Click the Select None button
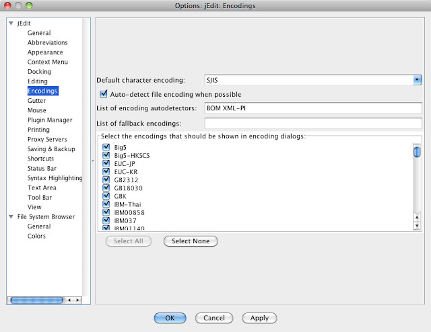The height and width of the screenshot is (332, 431). [x=191, y=241]
